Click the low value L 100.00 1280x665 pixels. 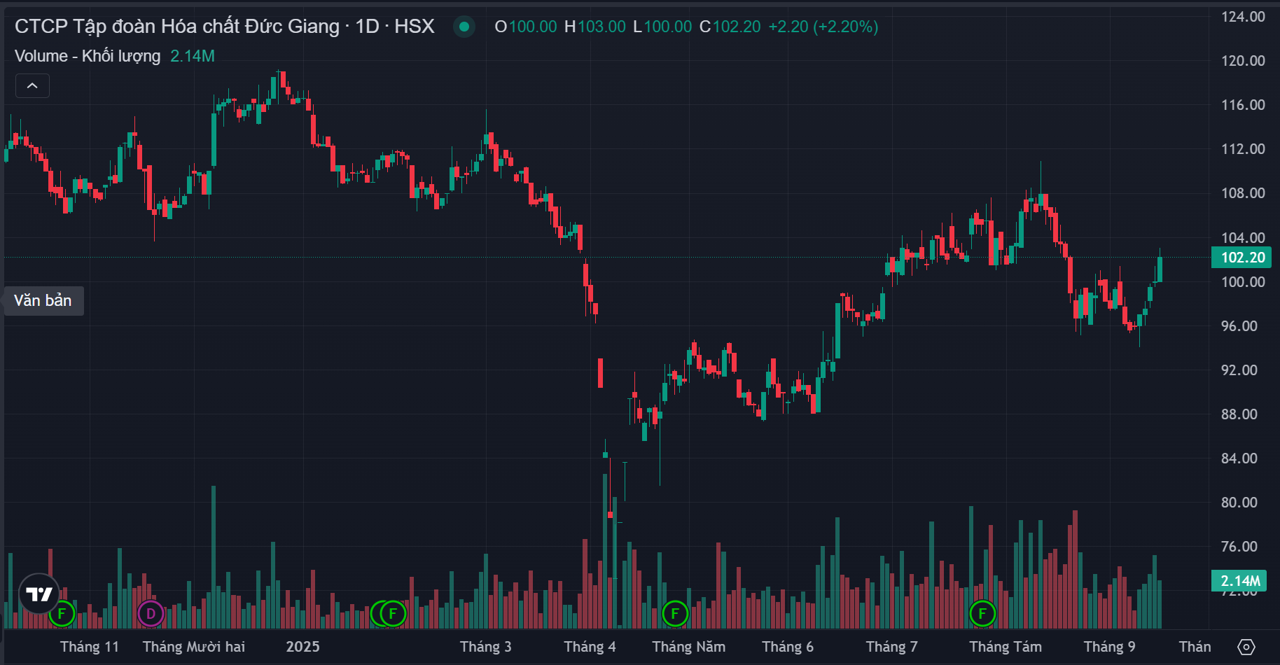click(662, 27)
